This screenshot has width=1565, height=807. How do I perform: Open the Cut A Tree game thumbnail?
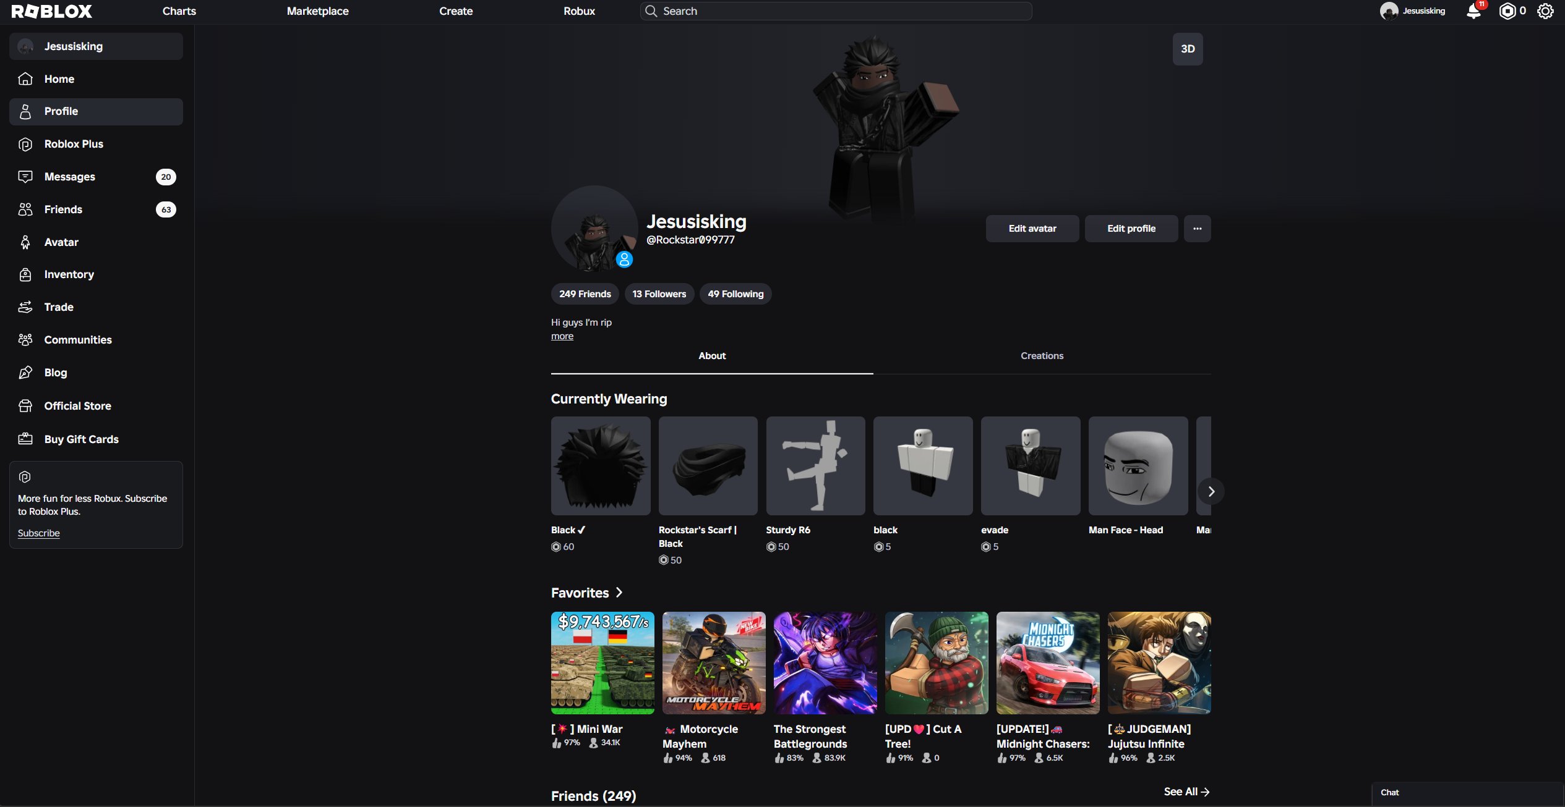click(937, 663)
